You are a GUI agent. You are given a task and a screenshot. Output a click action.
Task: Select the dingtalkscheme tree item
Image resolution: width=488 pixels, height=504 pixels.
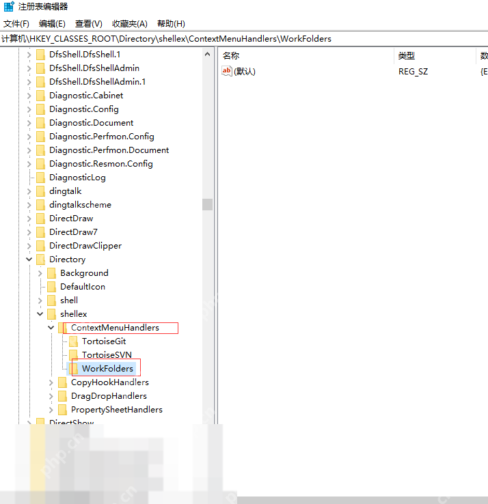[x=80, y=205]
